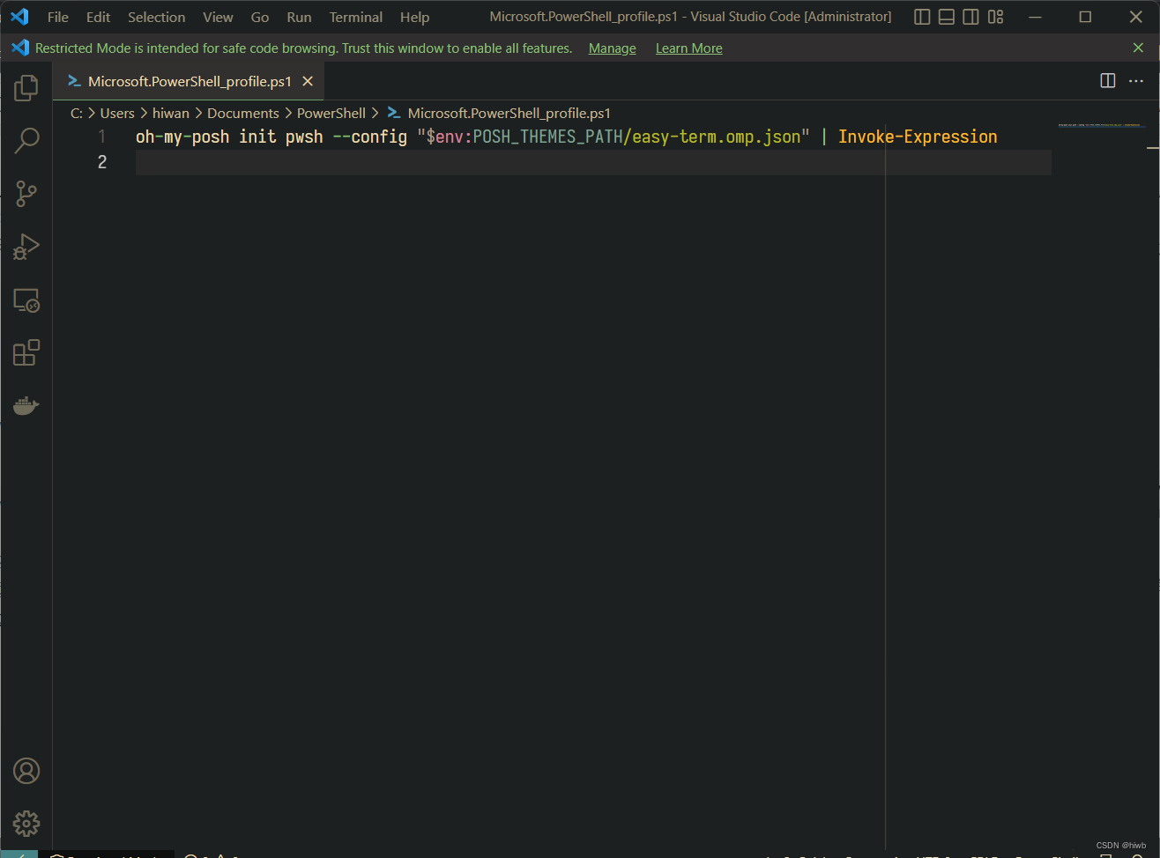Close the Microsoft.PowerShell_profile.ps1 tab
The image size is (1160, 858).
308,81
